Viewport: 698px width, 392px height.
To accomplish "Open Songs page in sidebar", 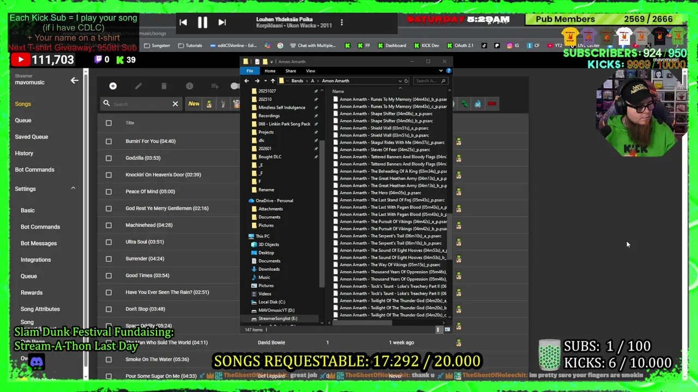I will (23, 104).
